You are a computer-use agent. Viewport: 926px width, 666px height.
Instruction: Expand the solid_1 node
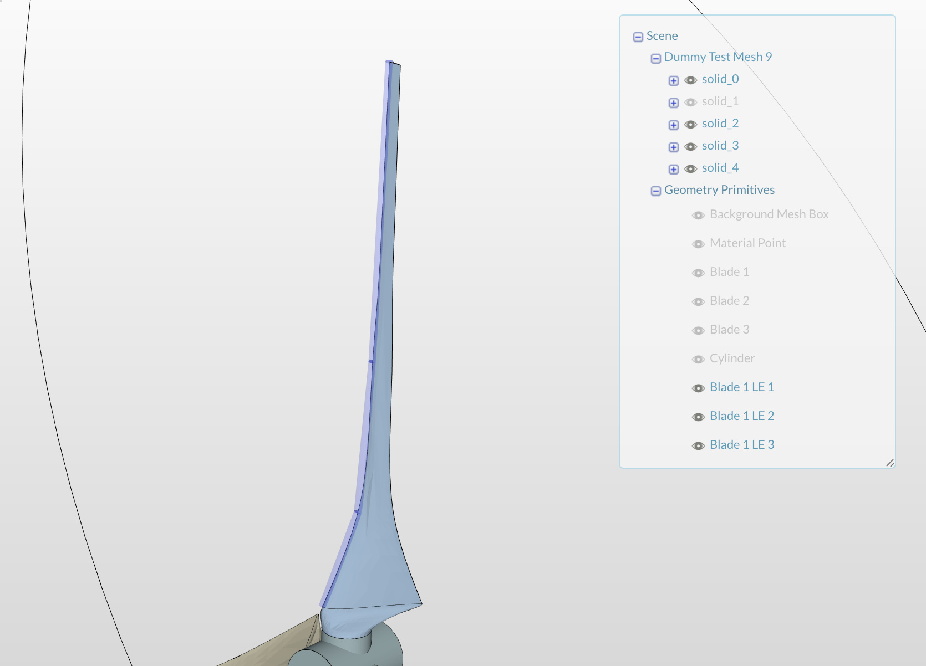click(x=674, y=103)
